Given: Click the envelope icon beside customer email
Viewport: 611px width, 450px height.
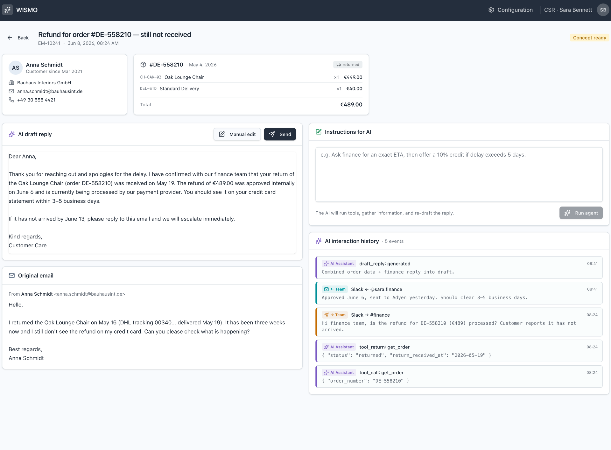Looking at the screenshot, I should coord(11,91).
